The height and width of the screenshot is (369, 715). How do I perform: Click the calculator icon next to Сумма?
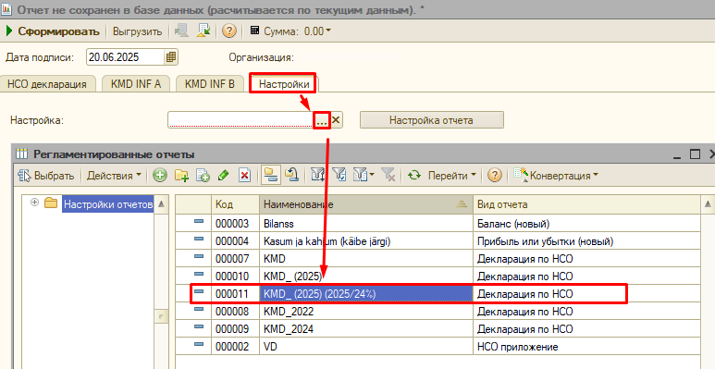tap(255, 31)
